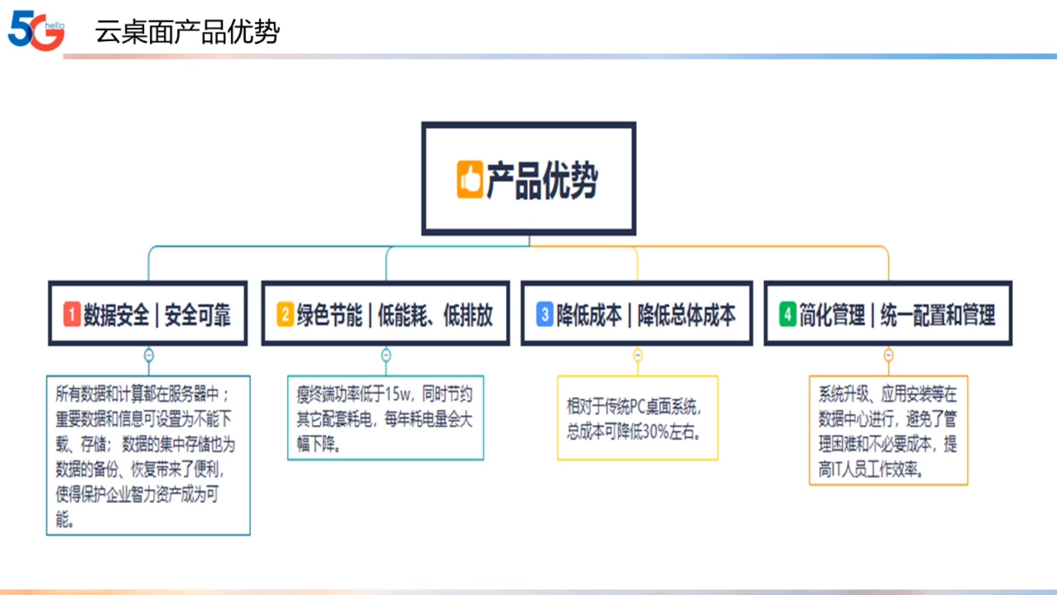Click the yellow number 2 badge

coord(285,315)
